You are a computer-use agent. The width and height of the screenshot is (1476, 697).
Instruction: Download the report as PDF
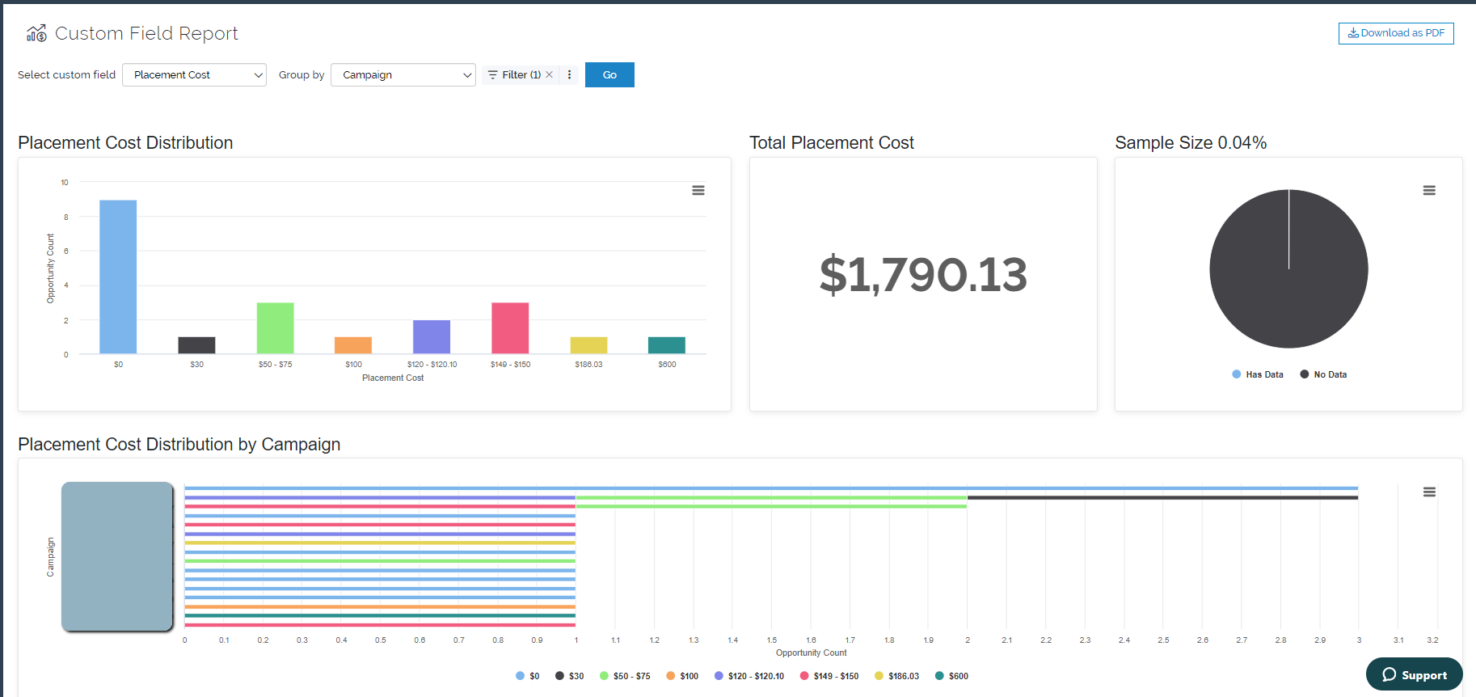(1396, 33)
